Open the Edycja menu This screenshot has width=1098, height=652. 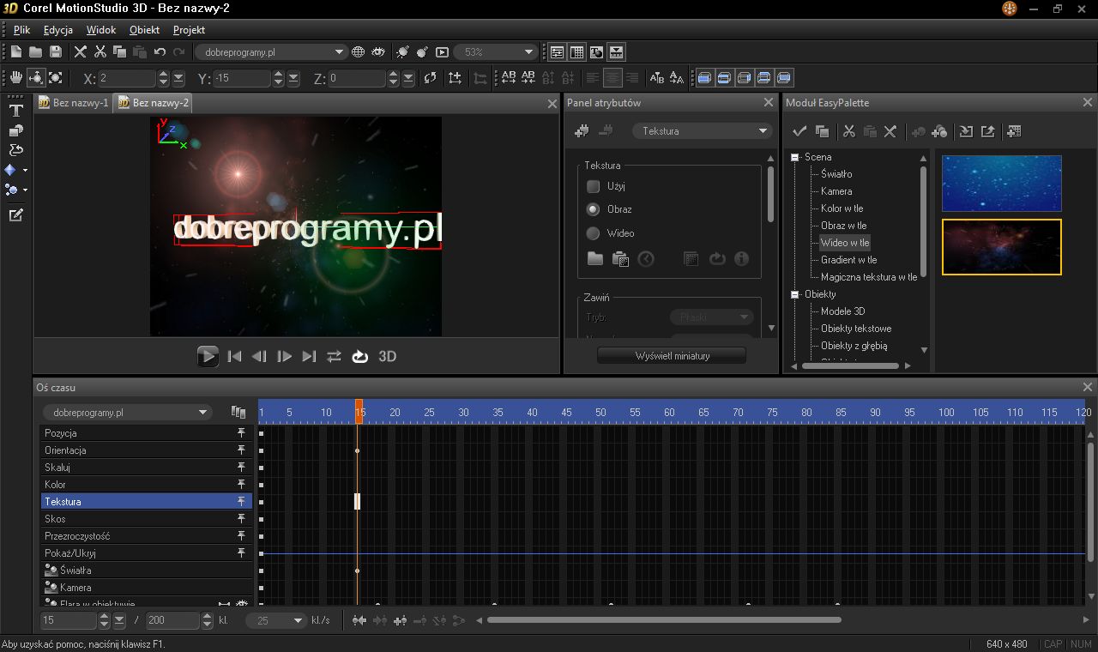click(58, 30)
